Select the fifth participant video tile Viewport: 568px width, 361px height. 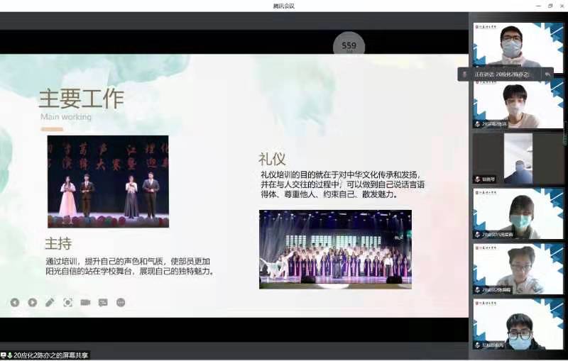click(518, 268)
